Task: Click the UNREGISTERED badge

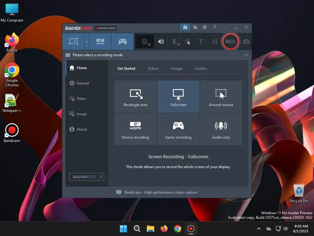Action: (x=105, y=28)
